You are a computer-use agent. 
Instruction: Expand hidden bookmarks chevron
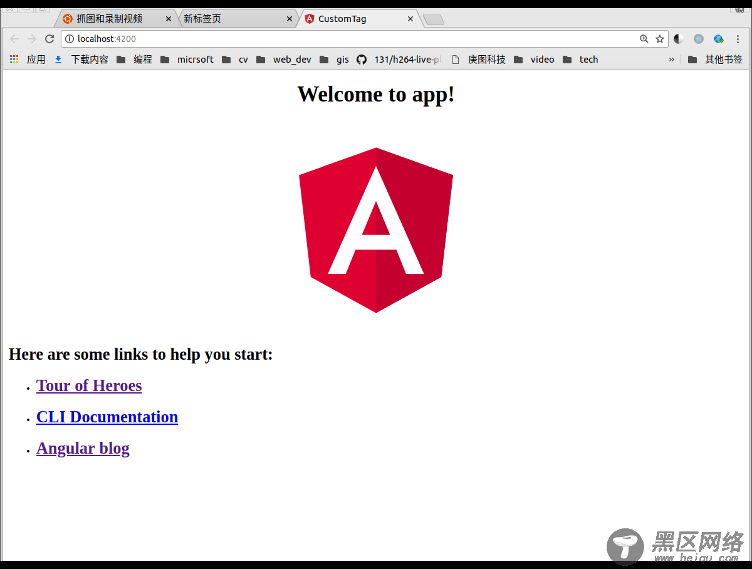click(x=672, y=60)
